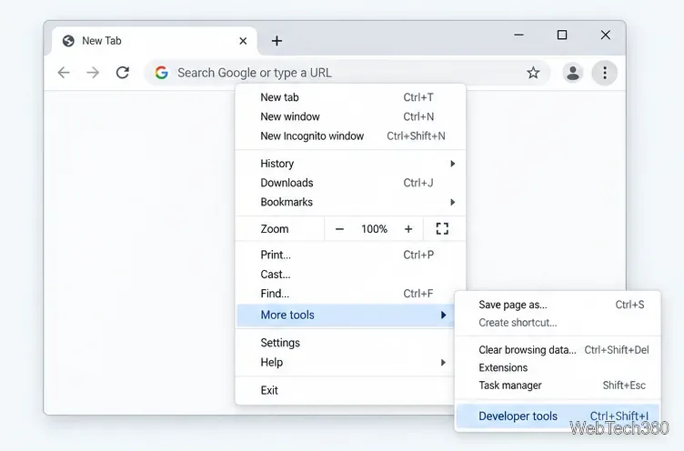Minimize the Chrome window
The height and width of the screenshot is (451, 684).
518,35
